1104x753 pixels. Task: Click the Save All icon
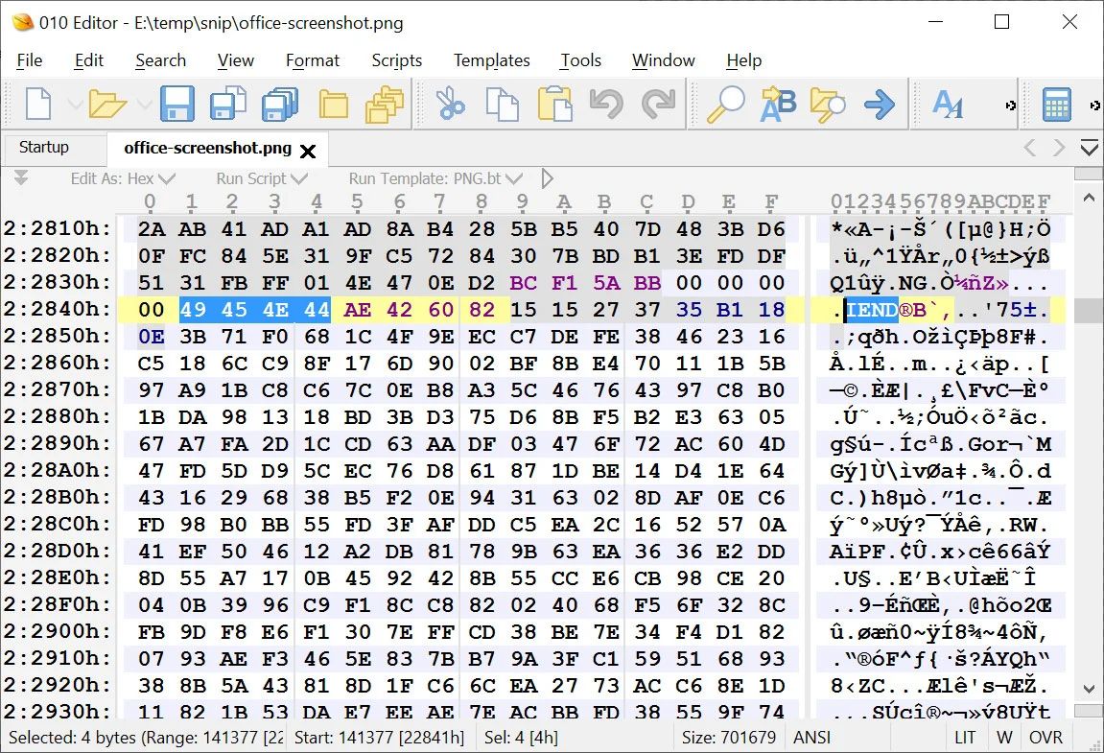point(279,104)
